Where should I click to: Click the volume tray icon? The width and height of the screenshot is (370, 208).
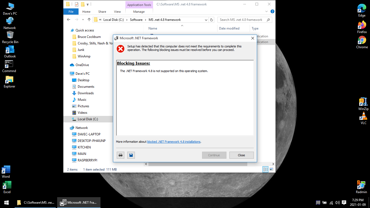[337, 202]
